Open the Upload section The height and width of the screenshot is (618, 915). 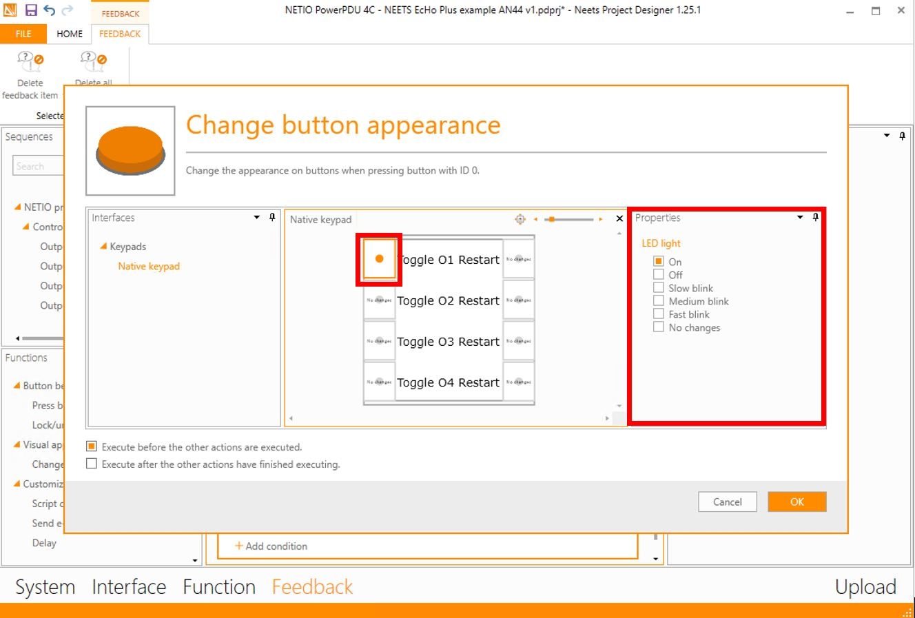tap(865, 587)
